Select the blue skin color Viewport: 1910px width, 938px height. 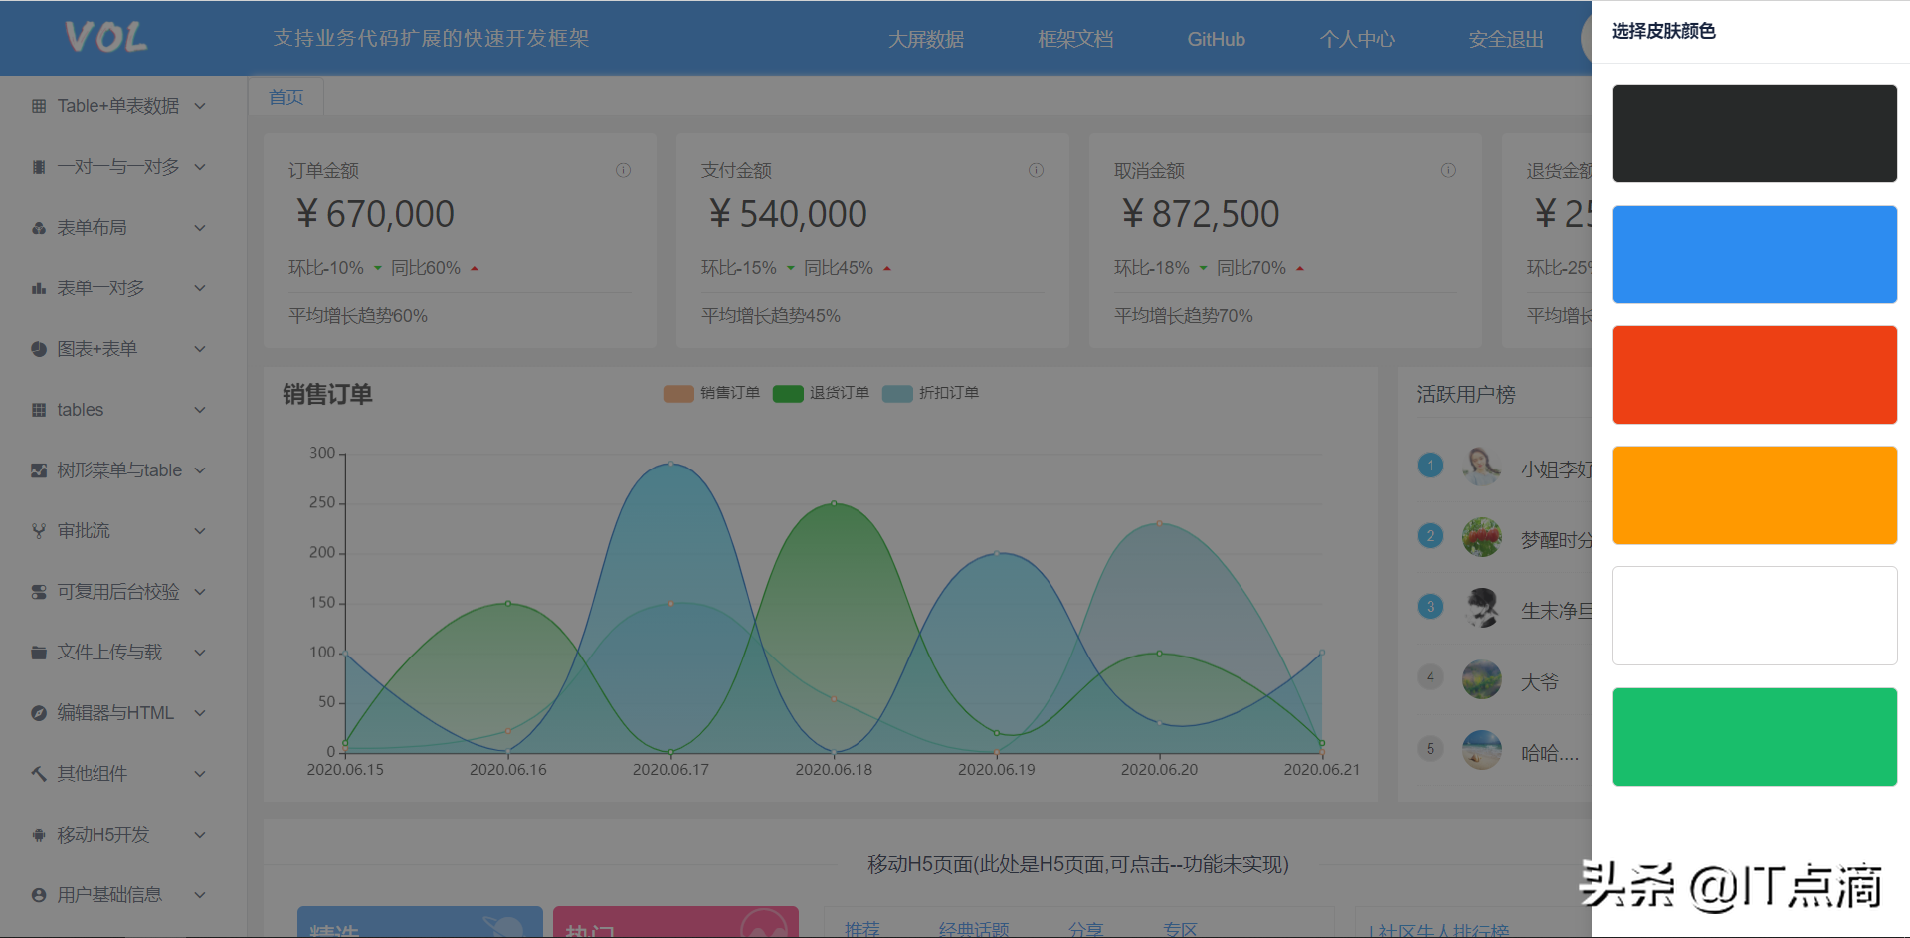pos(1754,255)
